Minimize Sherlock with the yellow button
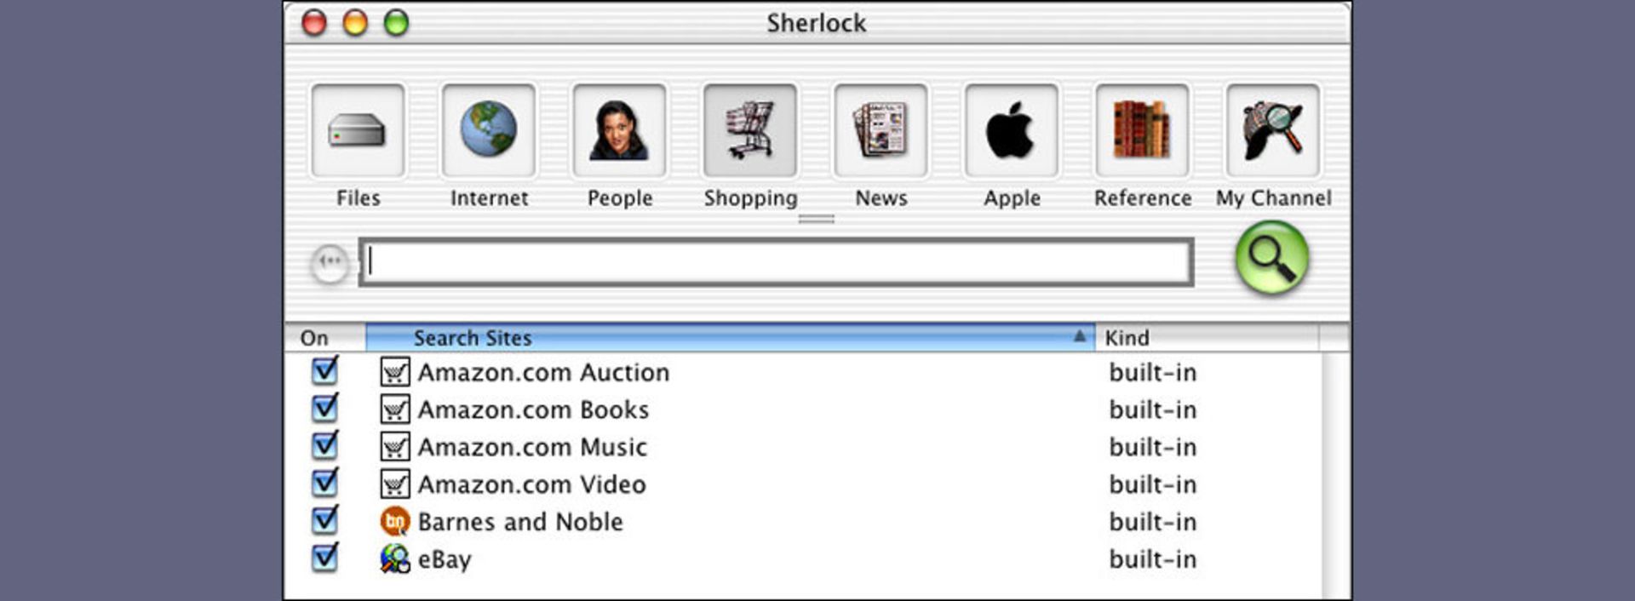This screenshot has width=1635, height=601. (355, 23)
